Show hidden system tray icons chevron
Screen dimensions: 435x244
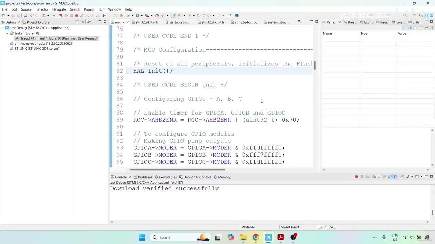(x=375, y=237)
